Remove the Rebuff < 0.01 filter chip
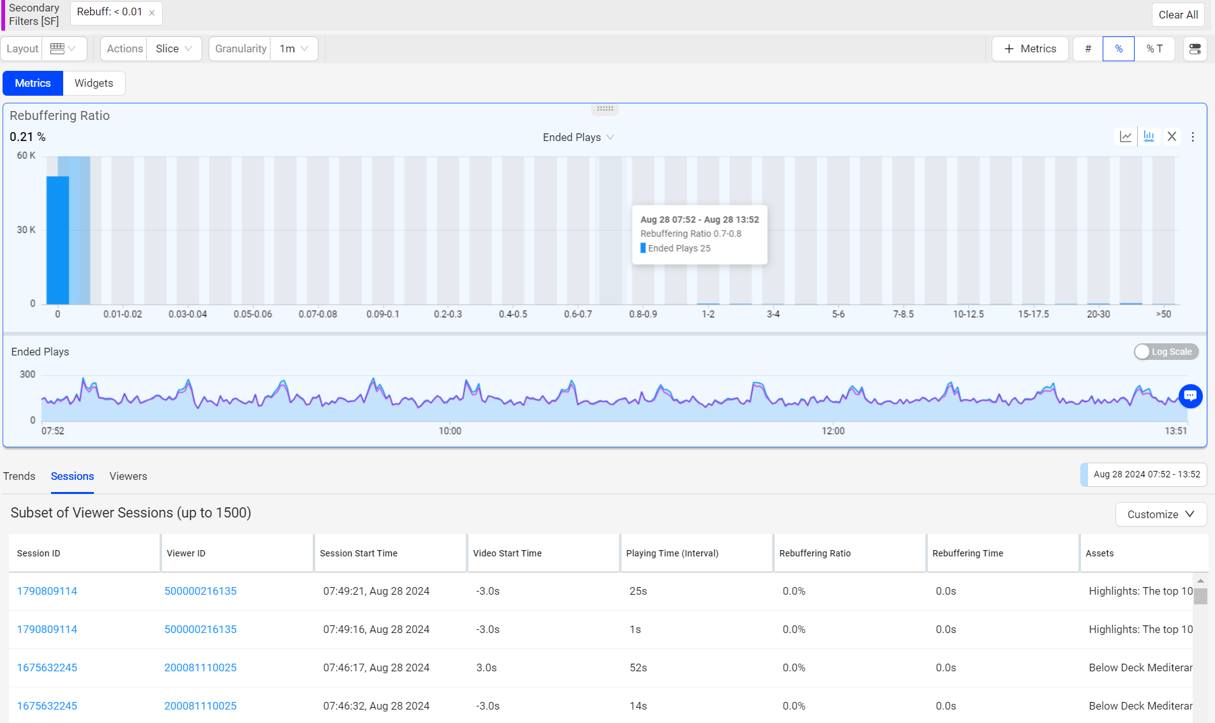1215x723 pixels. pyautogui.click(x=152, y=13)
